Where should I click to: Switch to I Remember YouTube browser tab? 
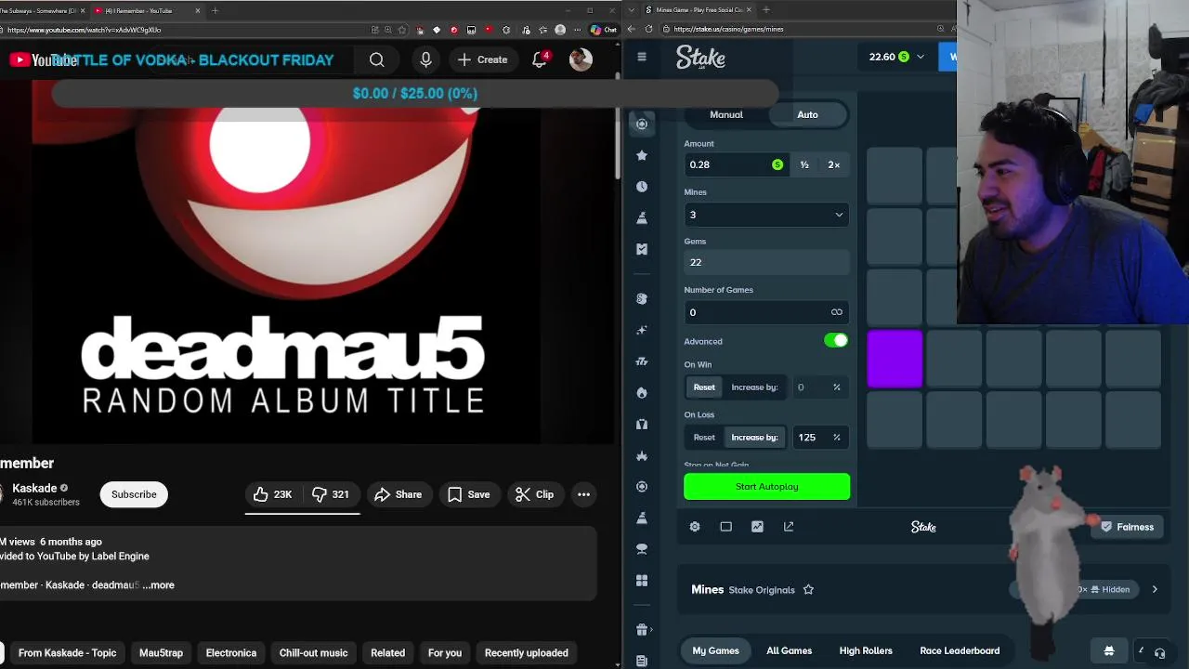[x=147, y=10]
